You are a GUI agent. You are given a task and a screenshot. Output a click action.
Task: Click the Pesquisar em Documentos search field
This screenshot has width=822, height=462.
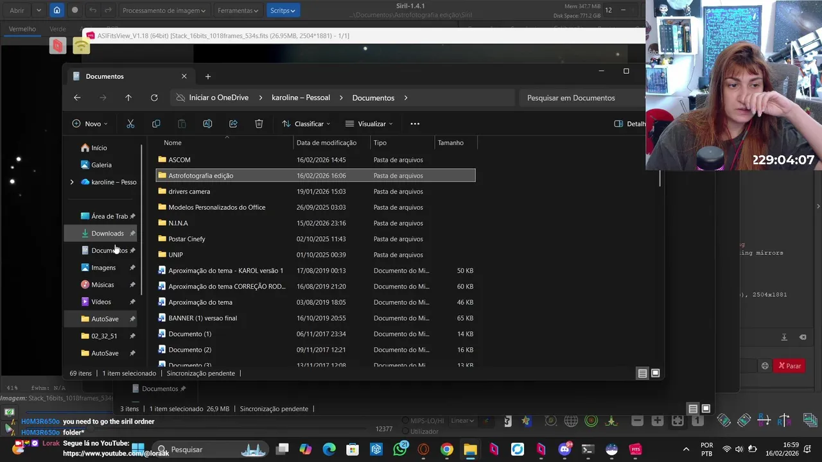tap(581, 98)
